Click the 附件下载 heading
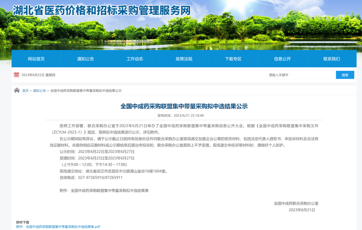Viewport: 362px width, 230px height. coord(23,222)
